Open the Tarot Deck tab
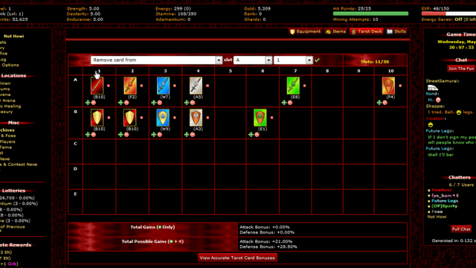 [x=367, y=31]
